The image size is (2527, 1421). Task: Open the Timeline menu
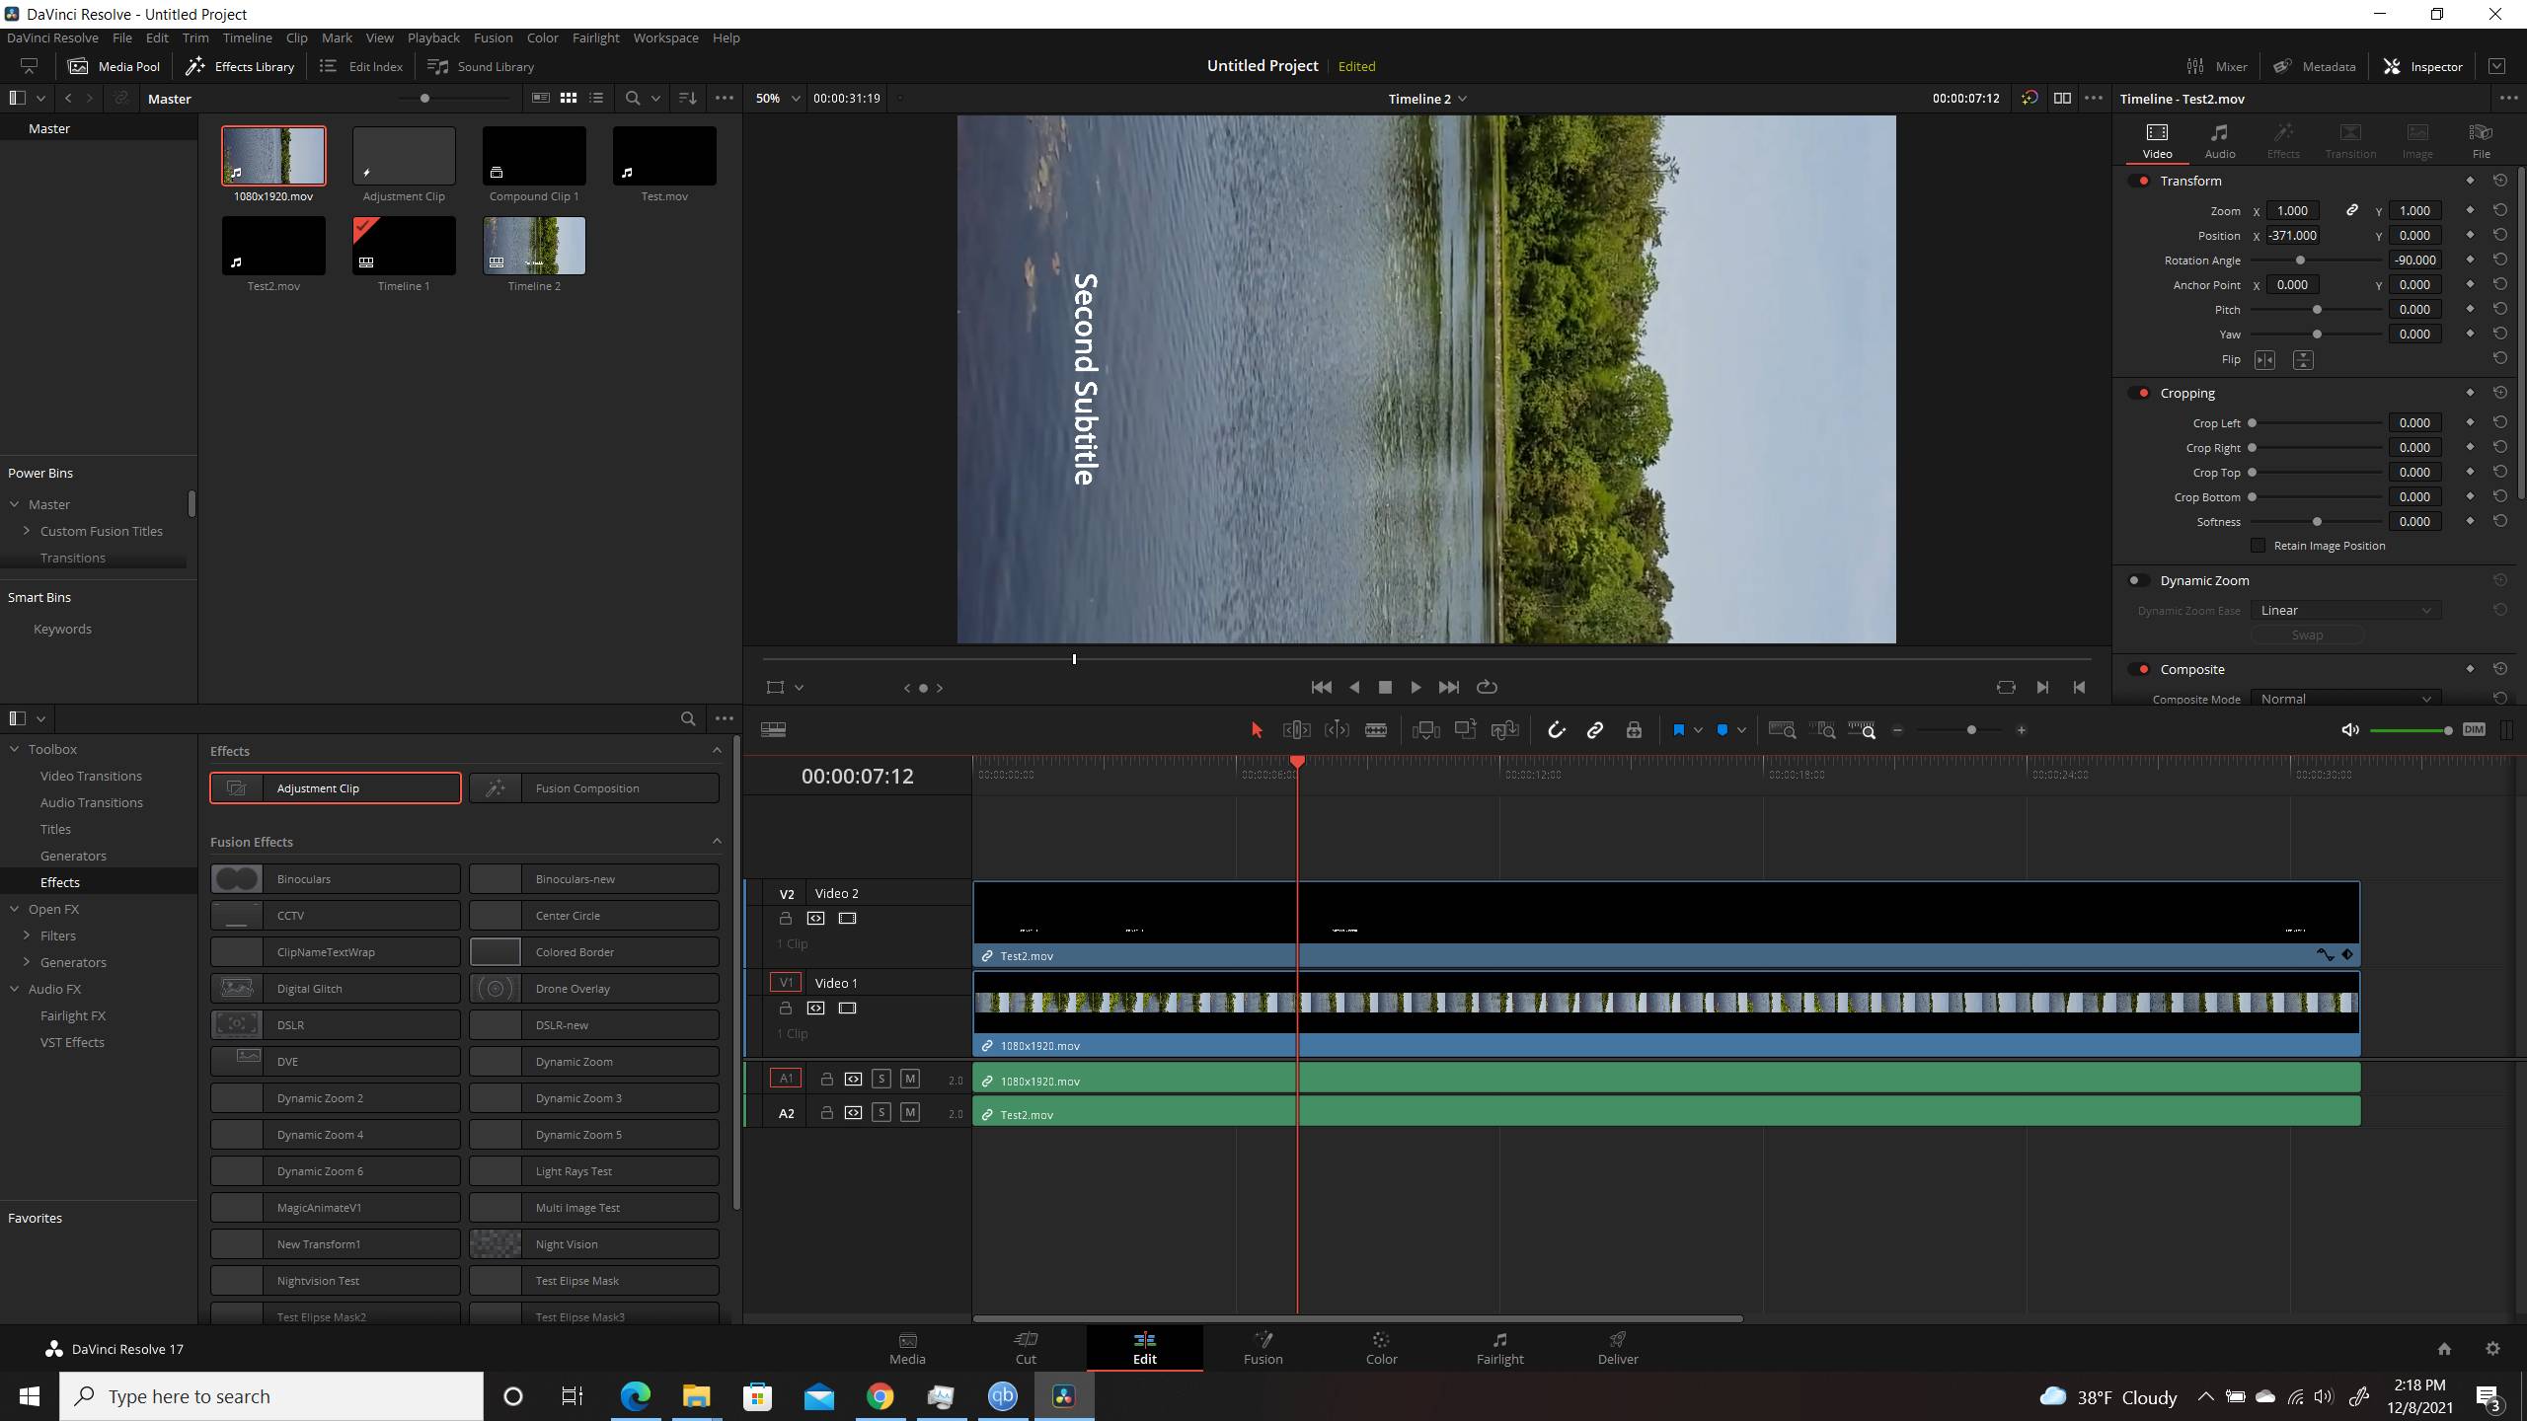pos(247,37)
